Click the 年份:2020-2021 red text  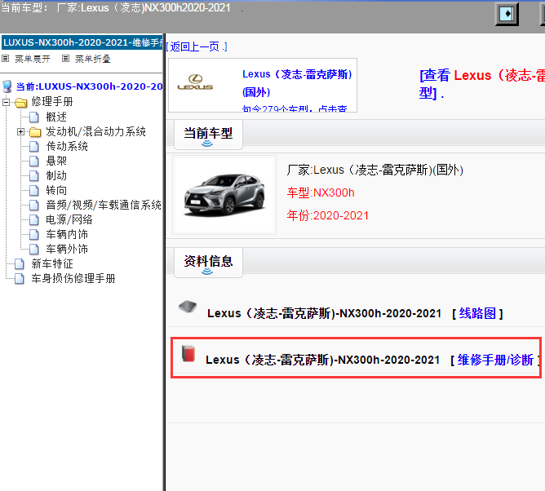327,215
